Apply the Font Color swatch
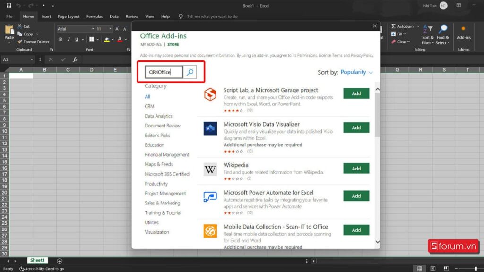The width and height of the screenshot is (484, 272). 120,40
